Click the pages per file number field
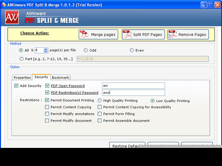The image size is (222, 166). pos(39,50)
